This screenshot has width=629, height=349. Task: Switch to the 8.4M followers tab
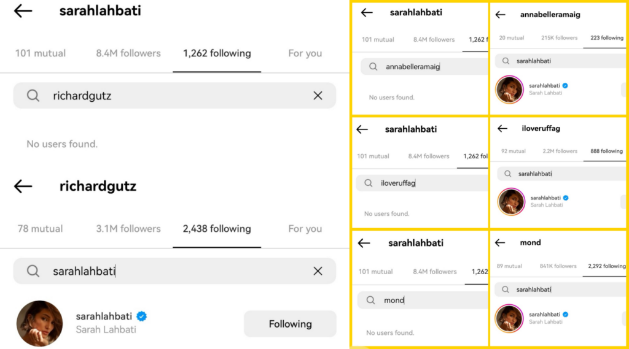(128, 53)
